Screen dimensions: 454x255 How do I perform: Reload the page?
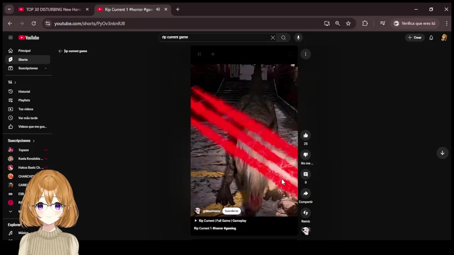pyautogui.click(x=34, y=23)
